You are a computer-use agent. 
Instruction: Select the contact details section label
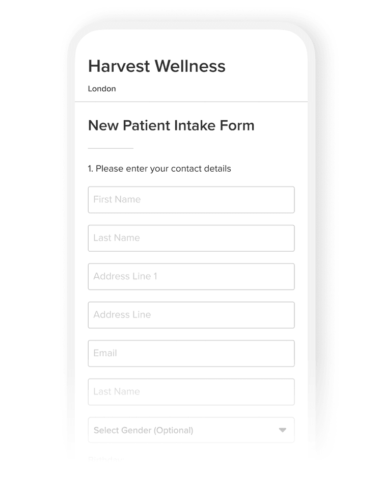(x=159, y=169)
